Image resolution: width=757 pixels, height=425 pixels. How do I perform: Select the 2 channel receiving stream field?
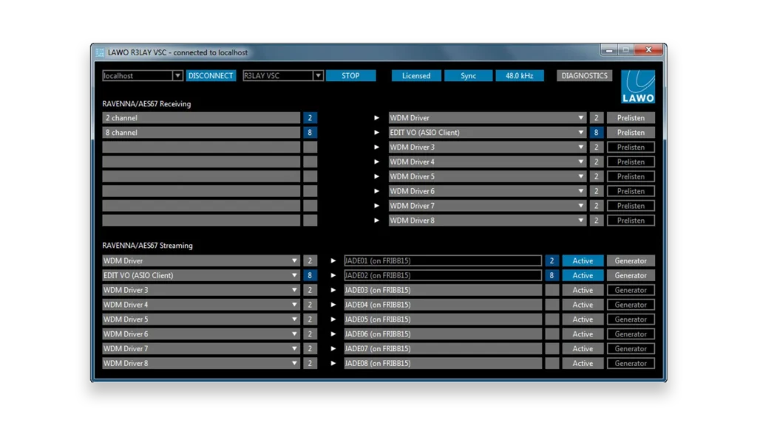click(201, 118)
